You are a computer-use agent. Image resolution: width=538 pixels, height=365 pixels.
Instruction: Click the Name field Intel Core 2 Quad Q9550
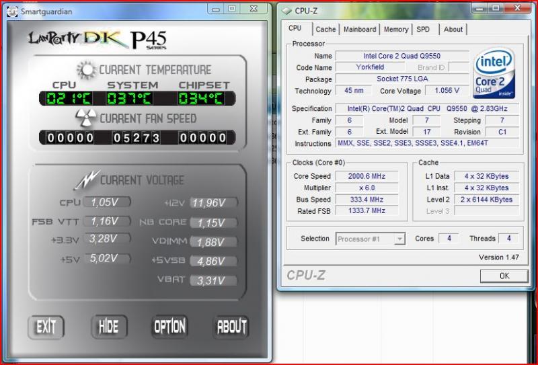pyautogui.click(x=401, y=56)
